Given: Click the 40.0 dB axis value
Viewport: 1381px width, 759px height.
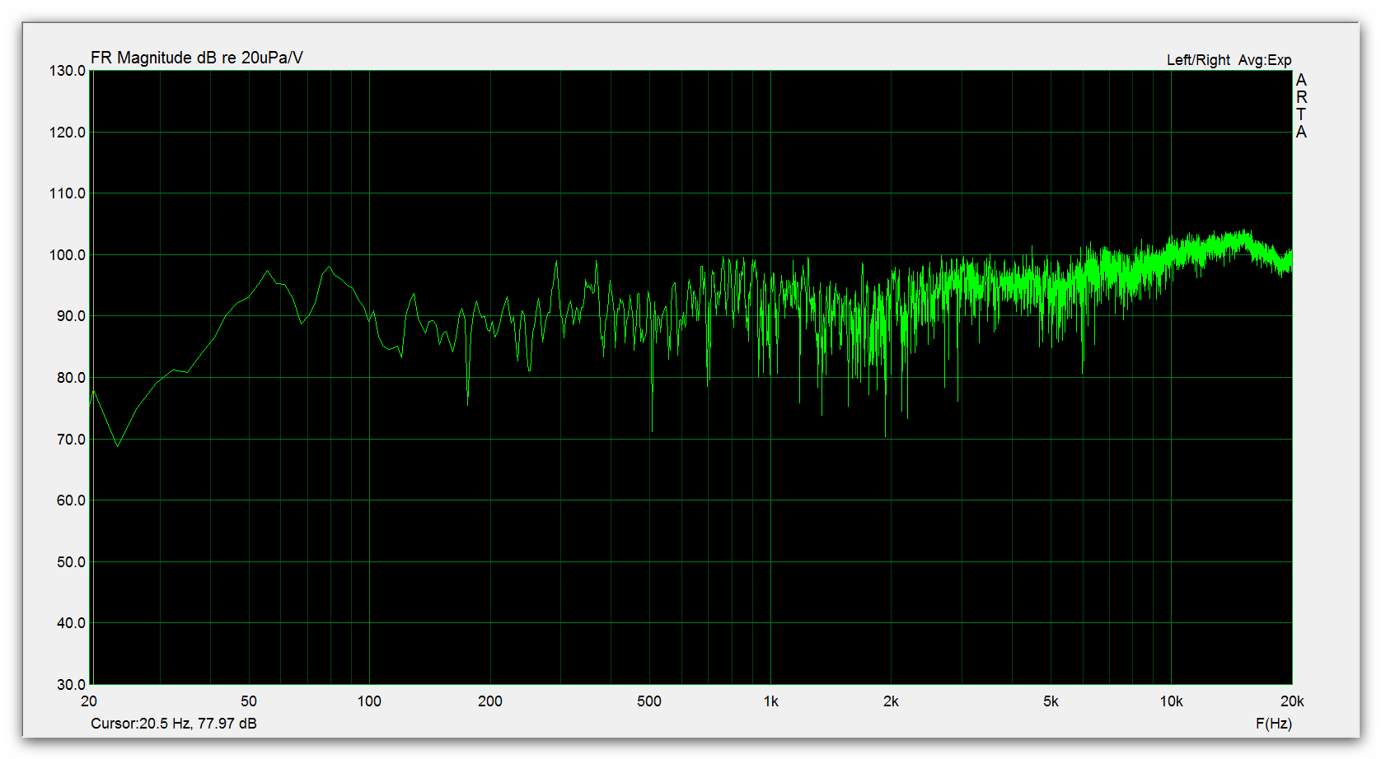Looking at the screenshot, I should point(71,623).
